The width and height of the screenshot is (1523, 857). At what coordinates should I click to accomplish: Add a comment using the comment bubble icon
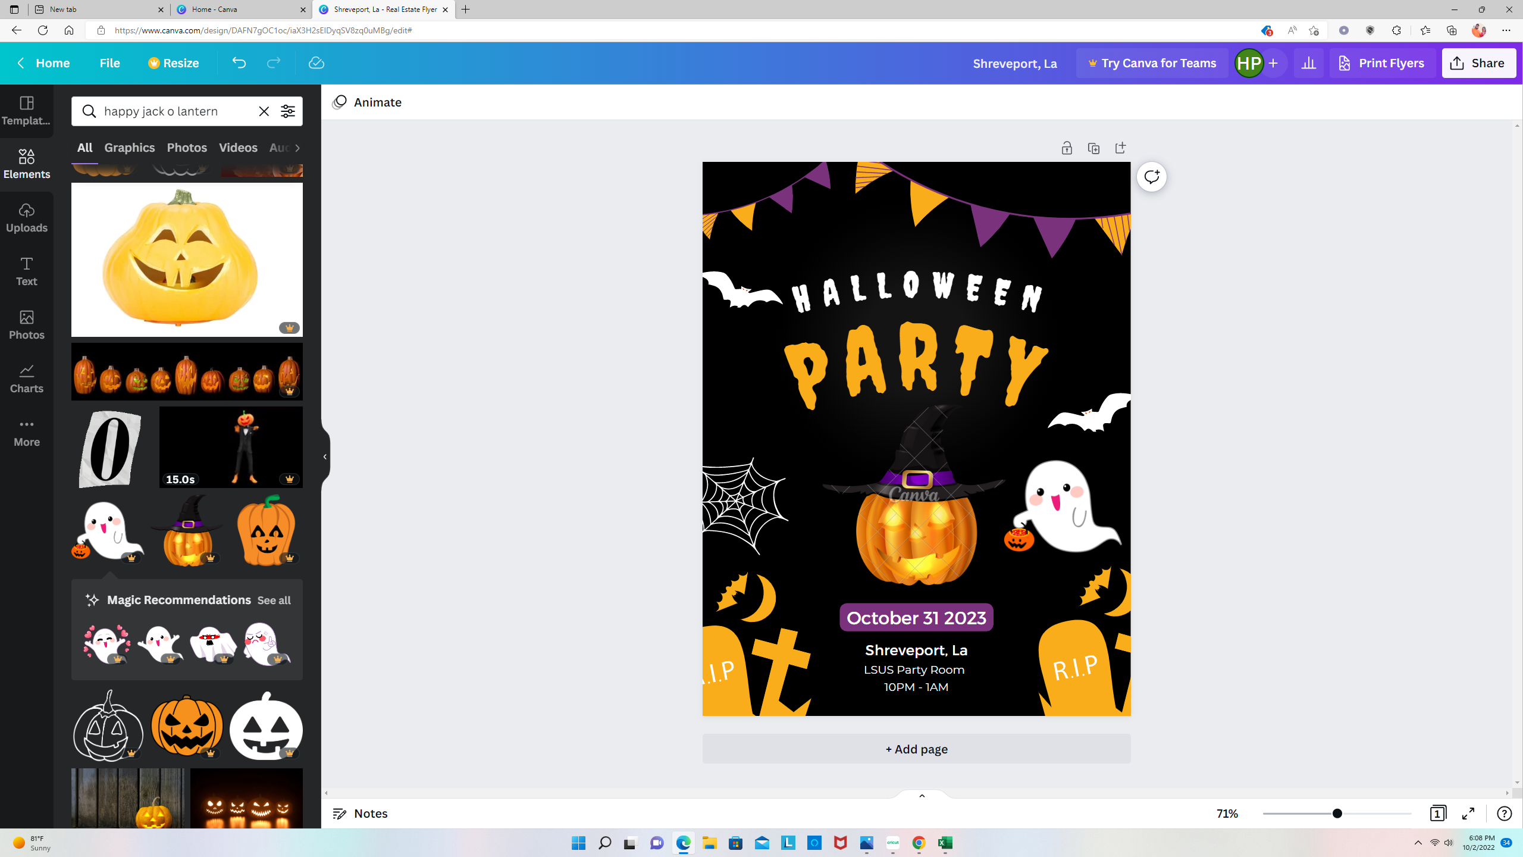(x=1152, y=176)
